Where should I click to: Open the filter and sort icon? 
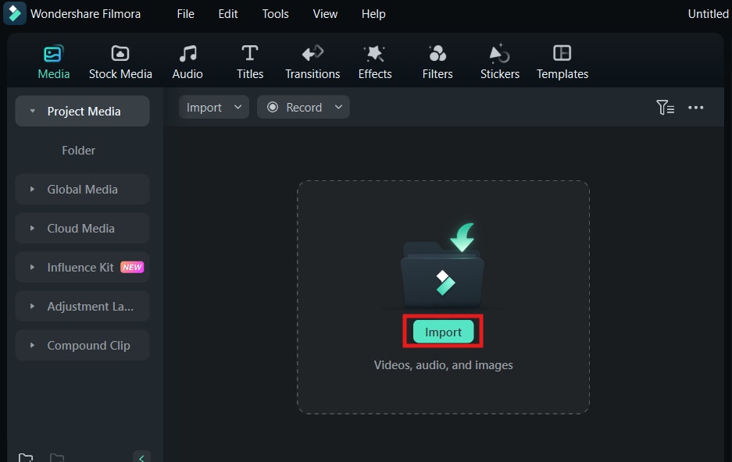[x=665, y=108]
